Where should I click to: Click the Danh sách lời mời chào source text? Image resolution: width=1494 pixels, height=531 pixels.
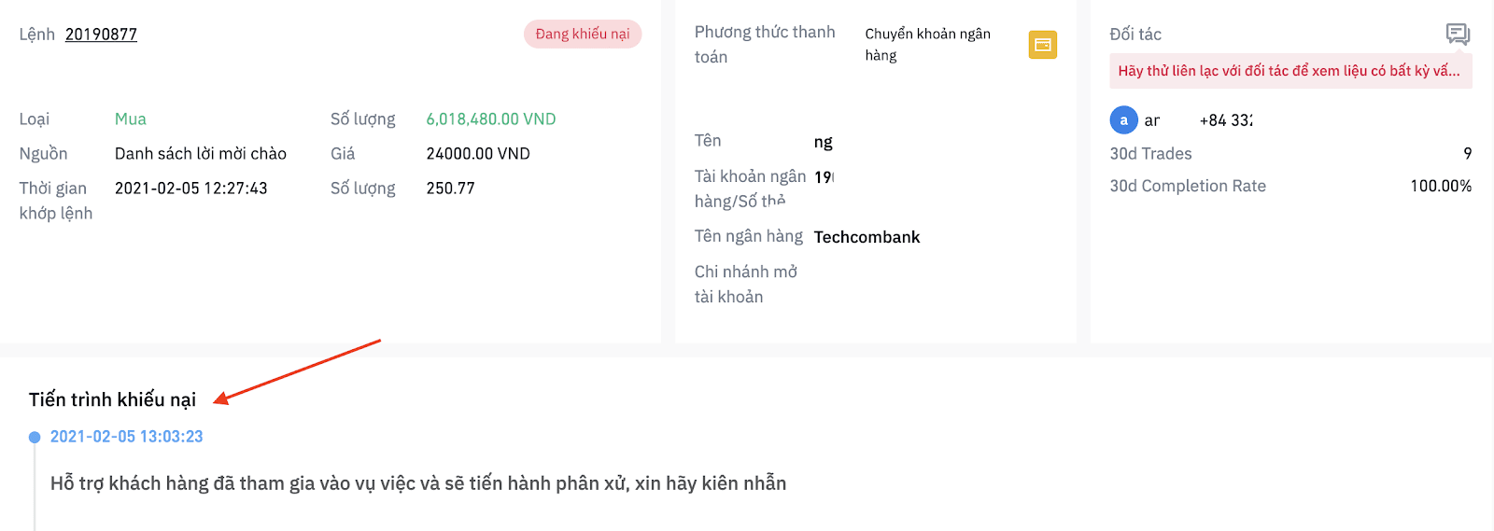[201, 154]
